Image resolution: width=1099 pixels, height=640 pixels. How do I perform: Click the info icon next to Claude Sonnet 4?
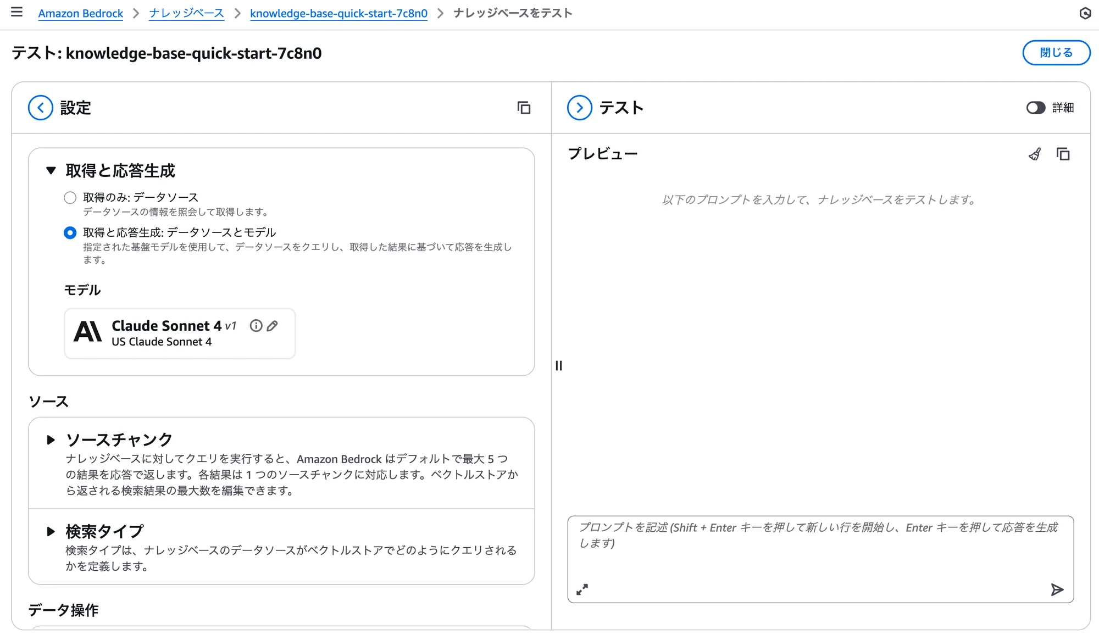pos(256,326)
